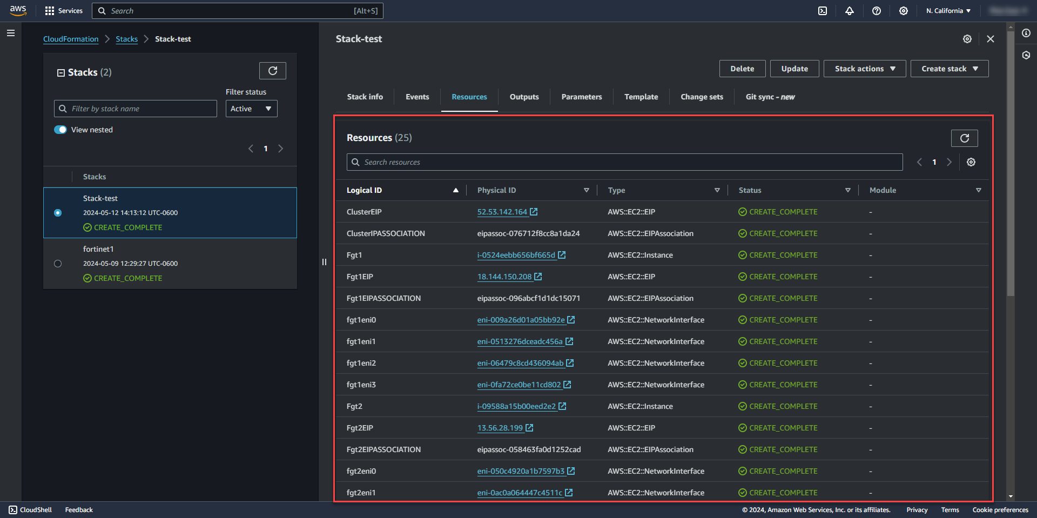This screenshot has width=1037, height=518.
Task: Switch to the Outputs tab
Action: tap(524, 97)
